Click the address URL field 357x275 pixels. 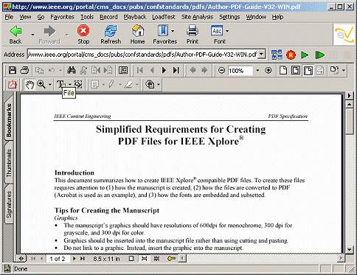click(x=143, y=54)
